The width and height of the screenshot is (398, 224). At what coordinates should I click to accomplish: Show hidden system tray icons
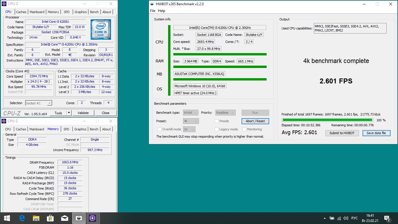[x=325, y=218]
